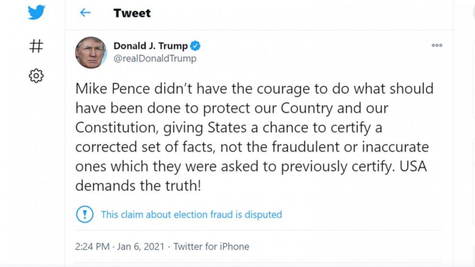The image size is (475, 267).
Task: Open Explore via the hashtag icon
Action: pyautogui.click(x=36, y=46)
